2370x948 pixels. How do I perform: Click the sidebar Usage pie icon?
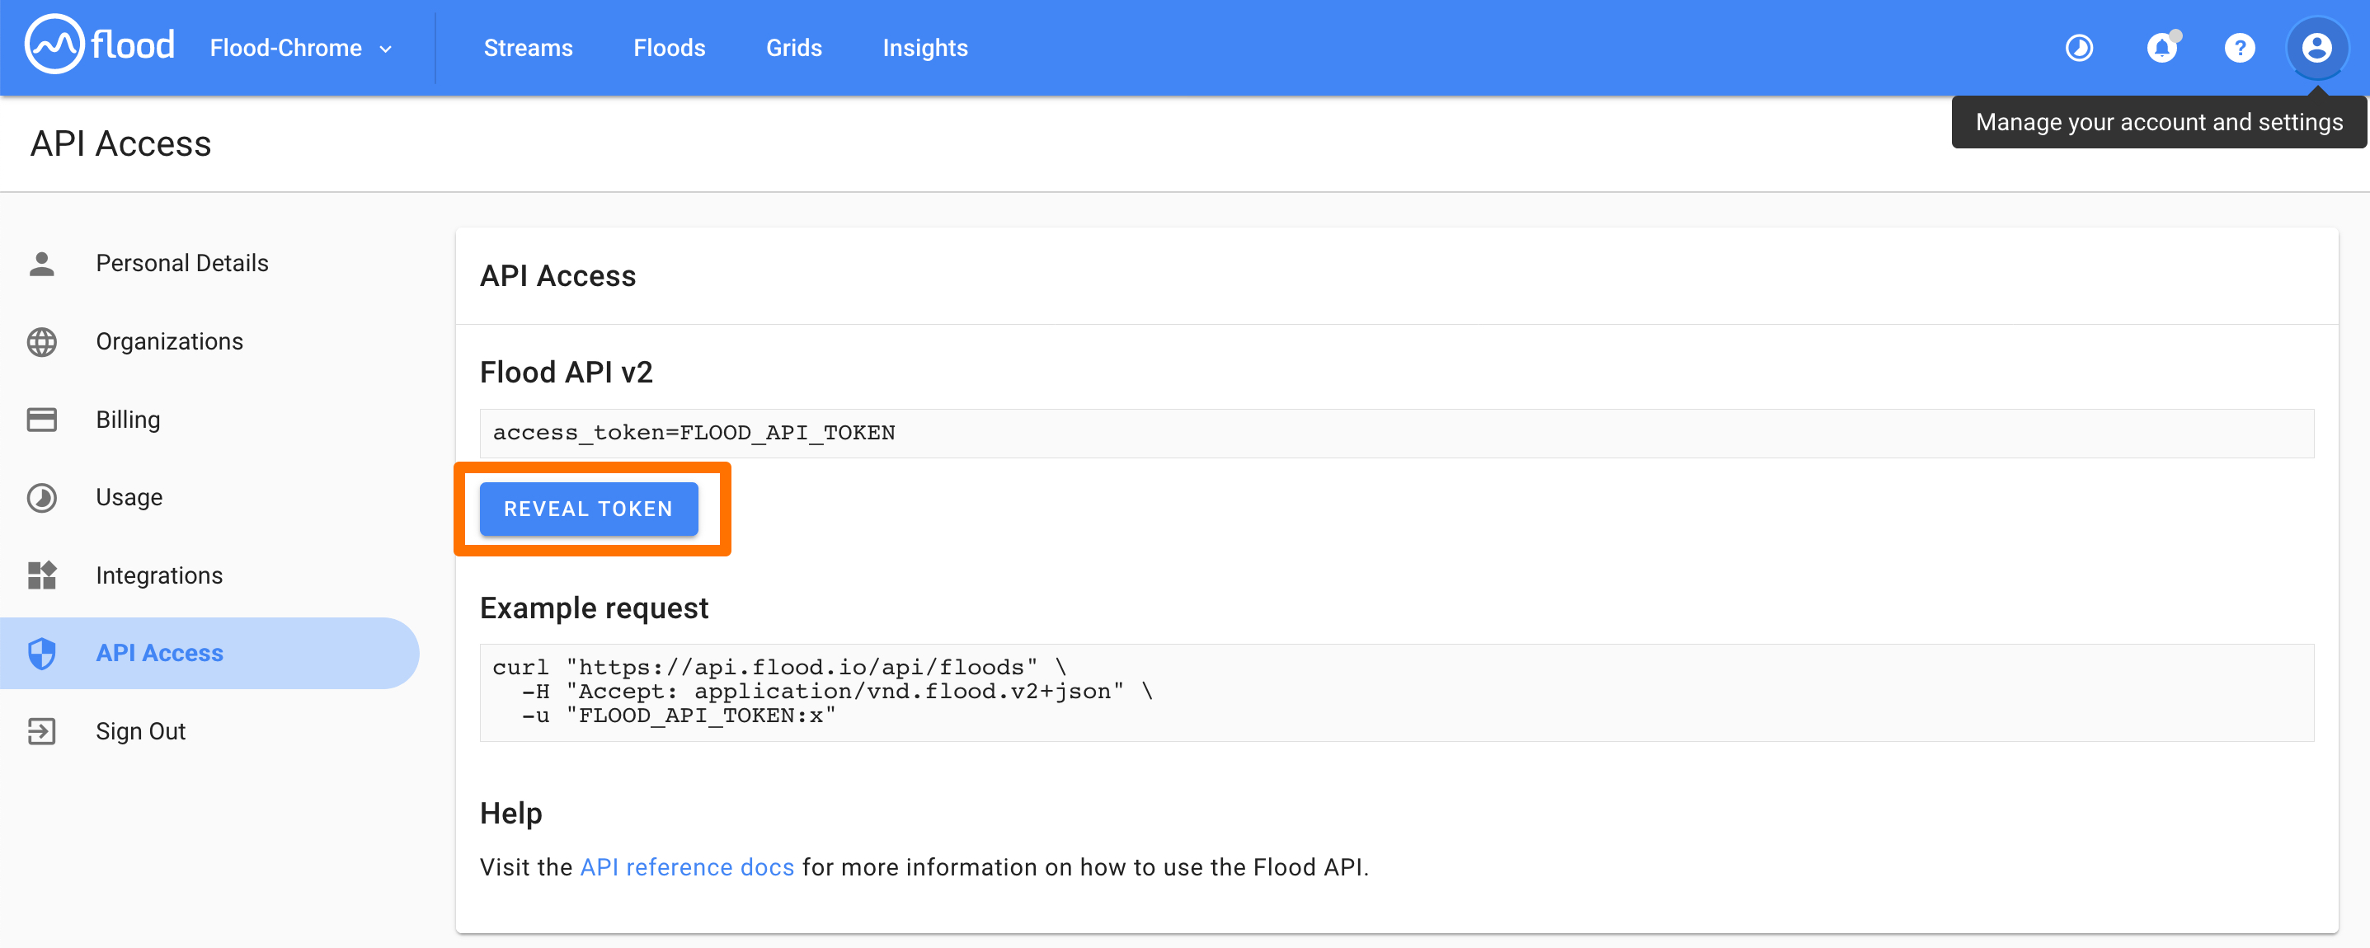pyautogui.click(x=41, y=497)
